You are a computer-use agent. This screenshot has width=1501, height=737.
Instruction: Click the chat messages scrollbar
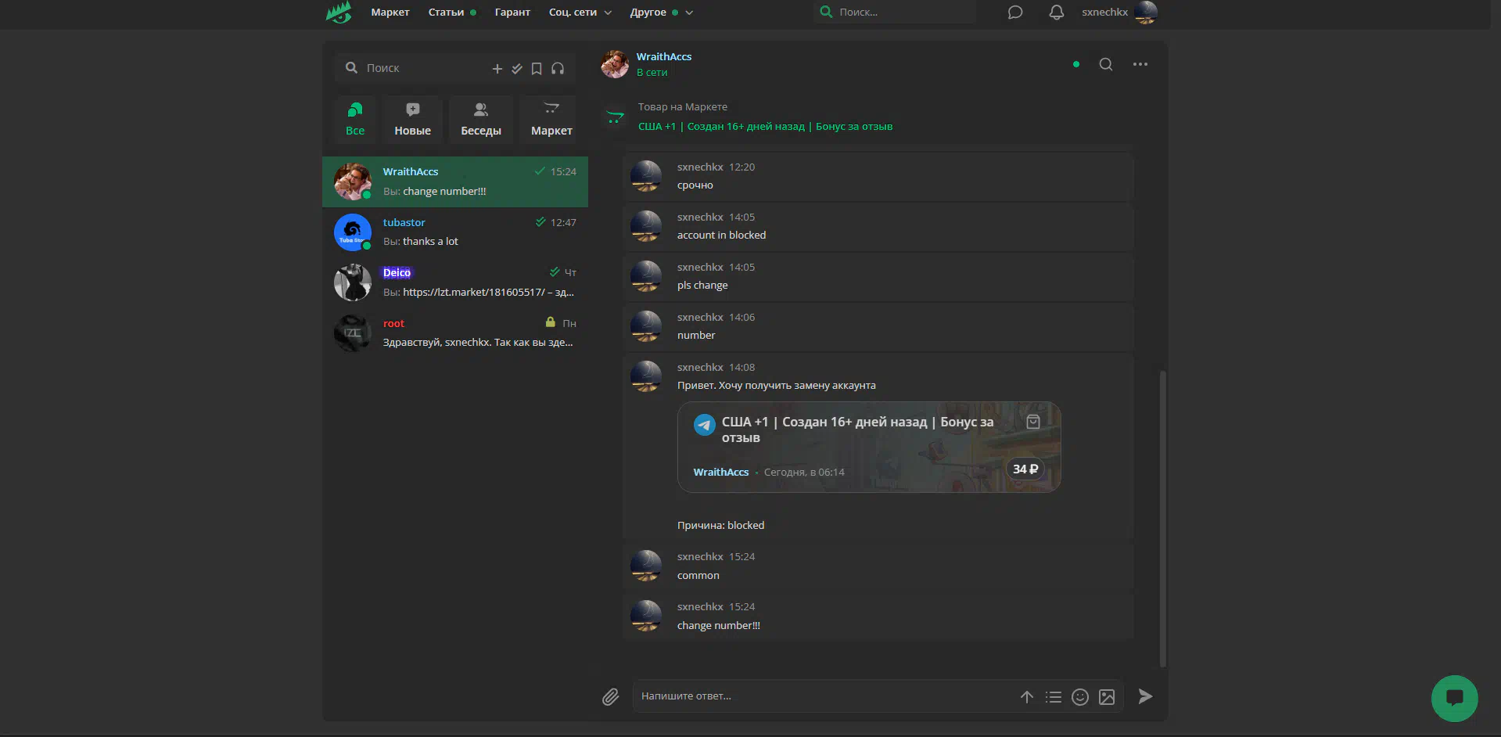coord(1163,519)
